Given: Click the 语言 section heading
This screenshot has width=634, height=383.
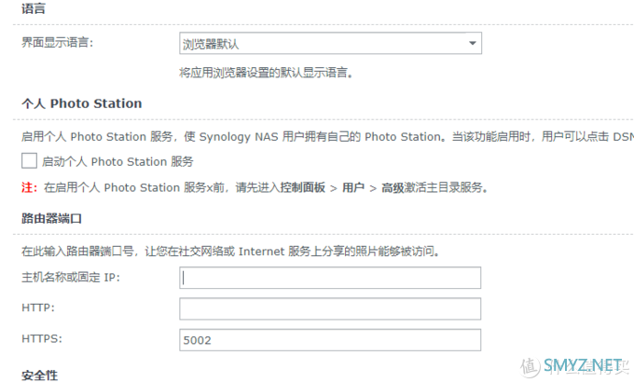Looking at the screenshot, I should 33,8.
